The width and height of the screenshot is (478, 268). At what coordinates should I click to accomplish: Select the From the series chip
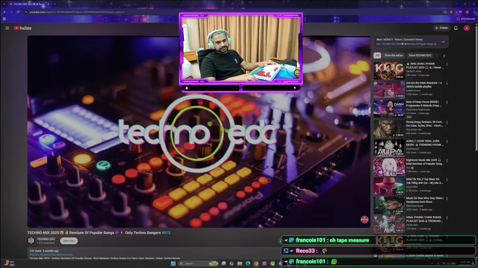pyautogui.click(x=394, y=55)
